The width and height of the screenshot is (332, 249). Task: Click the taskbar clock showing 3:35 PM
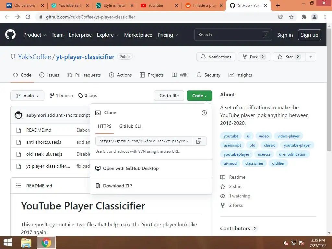point(318,243)
